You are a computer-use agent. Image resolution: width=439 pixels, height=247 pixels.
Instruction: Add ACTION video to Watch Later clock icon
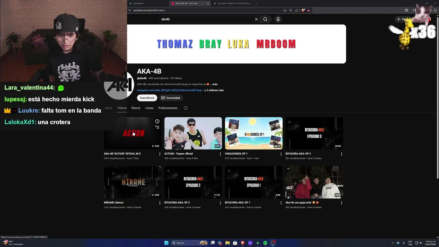tap(157, 121)
